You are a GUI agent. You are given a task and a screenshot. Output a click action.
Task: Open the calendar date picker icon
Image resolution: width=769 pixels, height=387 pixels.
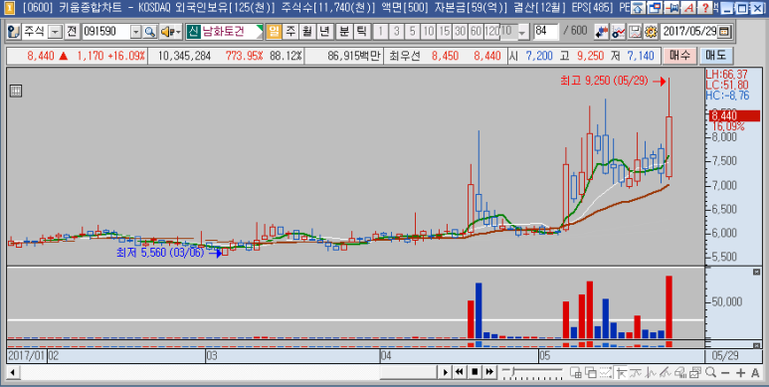click(725, 32)
